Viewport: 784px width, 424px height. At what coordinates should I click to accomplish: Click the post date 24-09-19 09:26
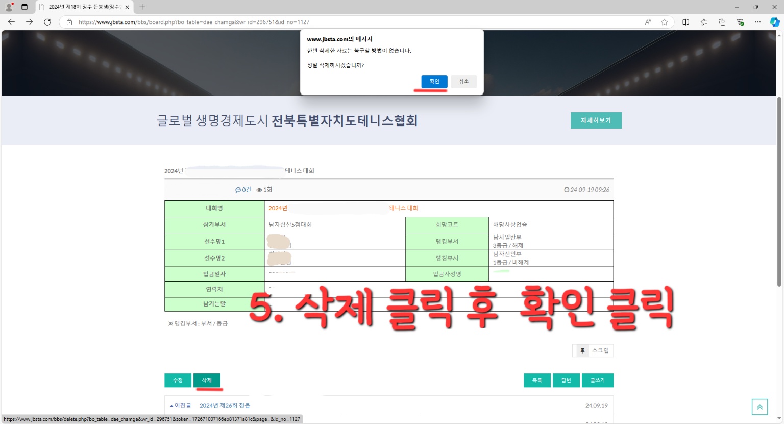point(587,190)
